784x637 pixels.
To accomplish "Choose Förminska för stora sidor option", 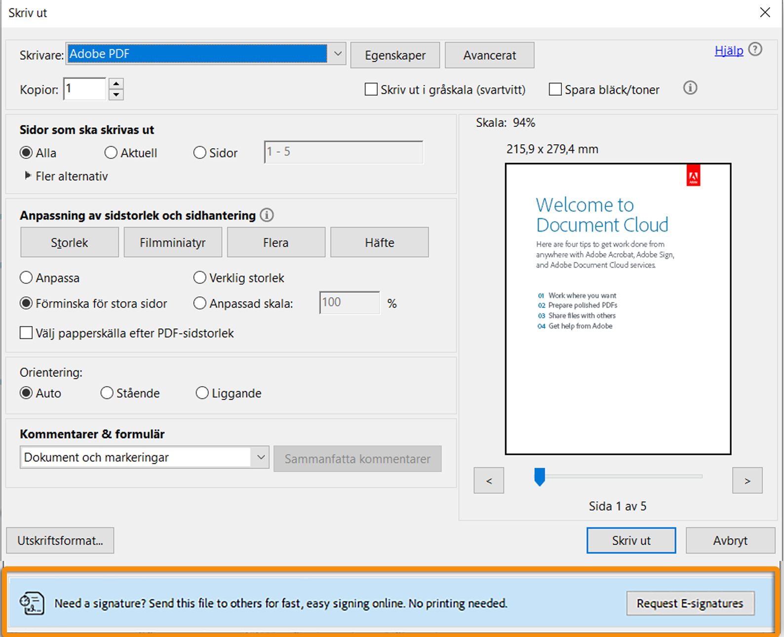I will pos(26,303).
